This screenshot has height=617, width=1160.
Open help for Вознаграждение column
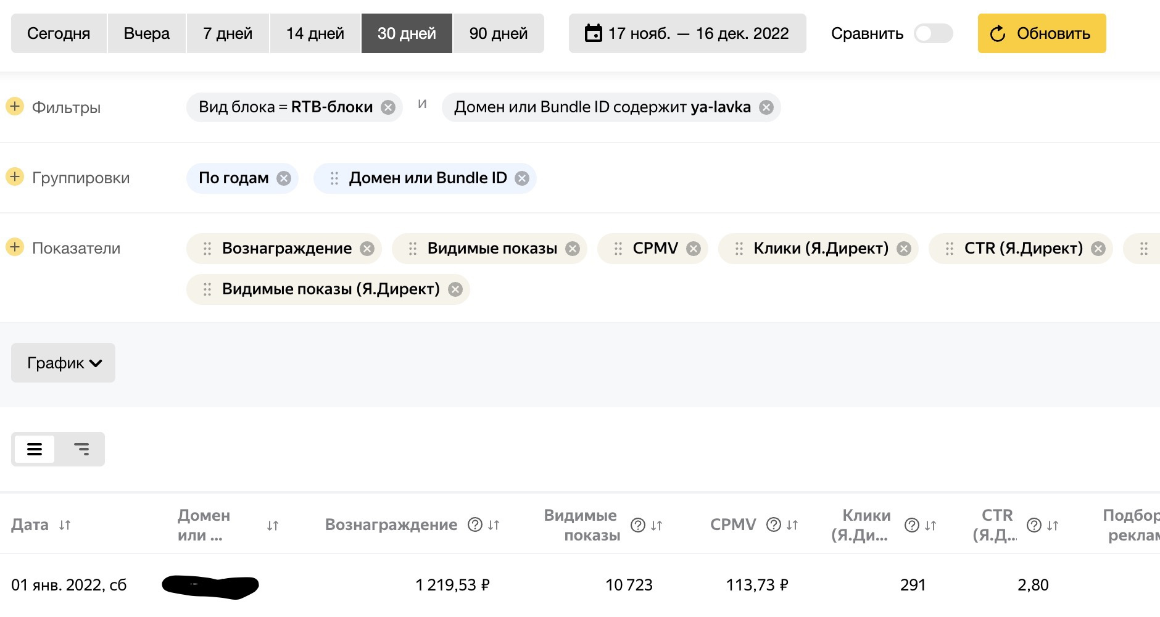point(474,524)
